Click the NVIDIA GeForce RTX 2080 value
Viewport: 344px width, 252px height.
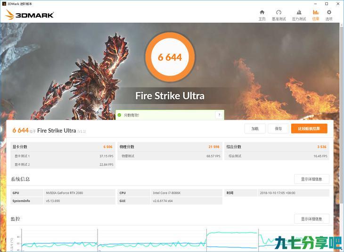(65, 193)
